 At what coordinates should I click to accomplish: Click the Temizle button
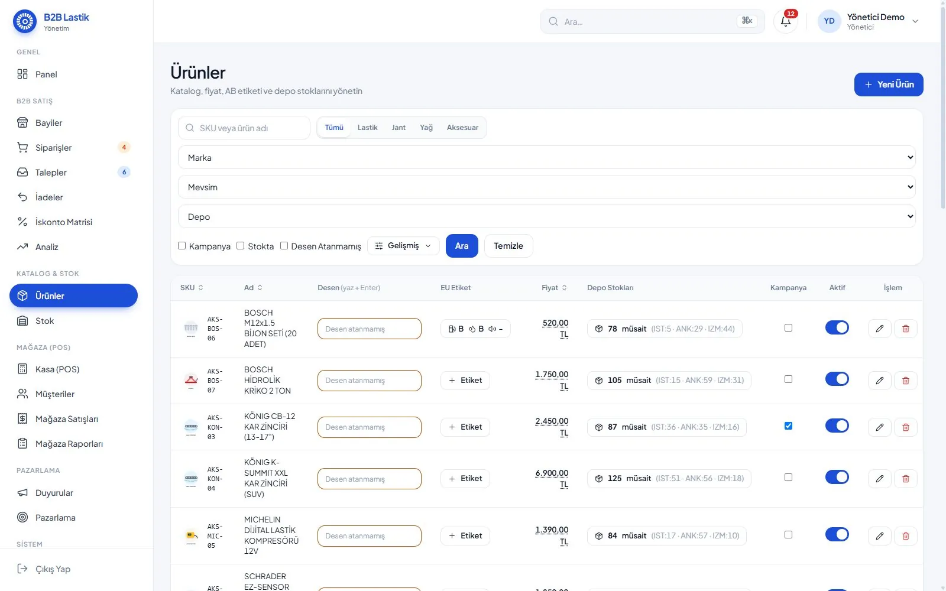[508, 246]
